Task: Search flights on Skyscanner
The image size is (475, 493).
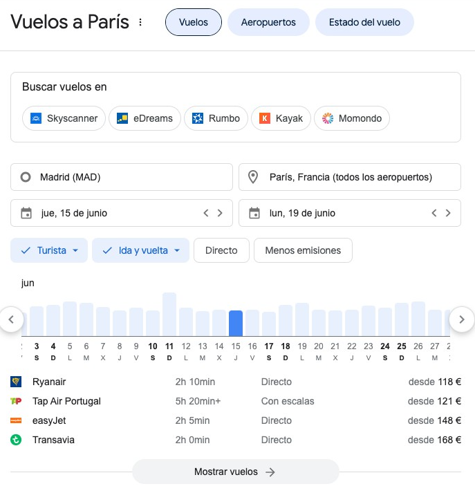Action: (x=64, y=118)
